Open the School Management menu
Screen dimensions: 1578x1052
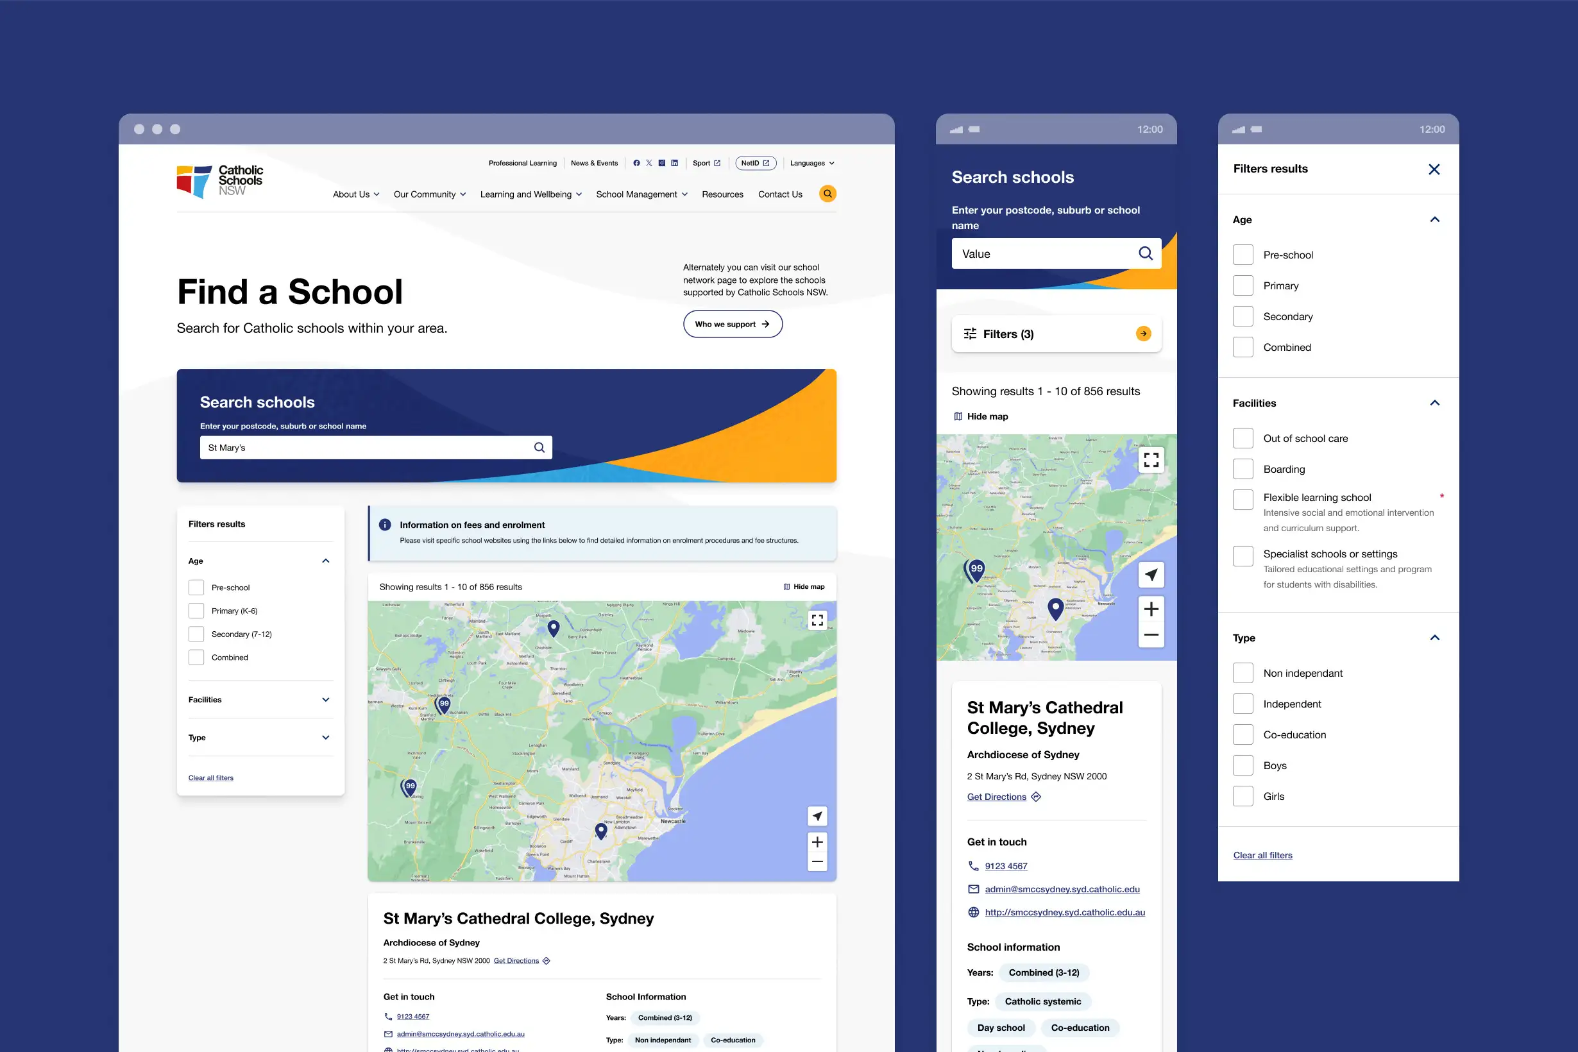pyautogui.click(x=637, y=194)
